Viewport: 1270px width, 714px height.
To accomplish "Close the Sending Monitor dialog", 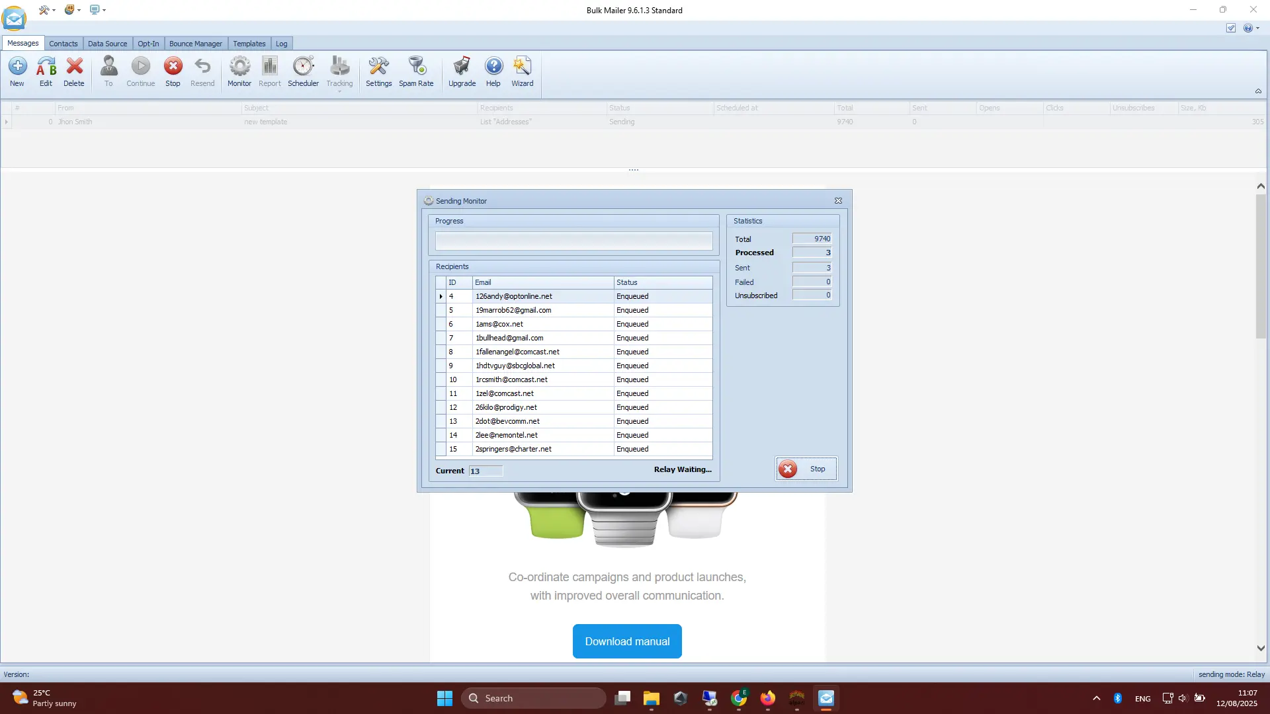I will (838, 201).
